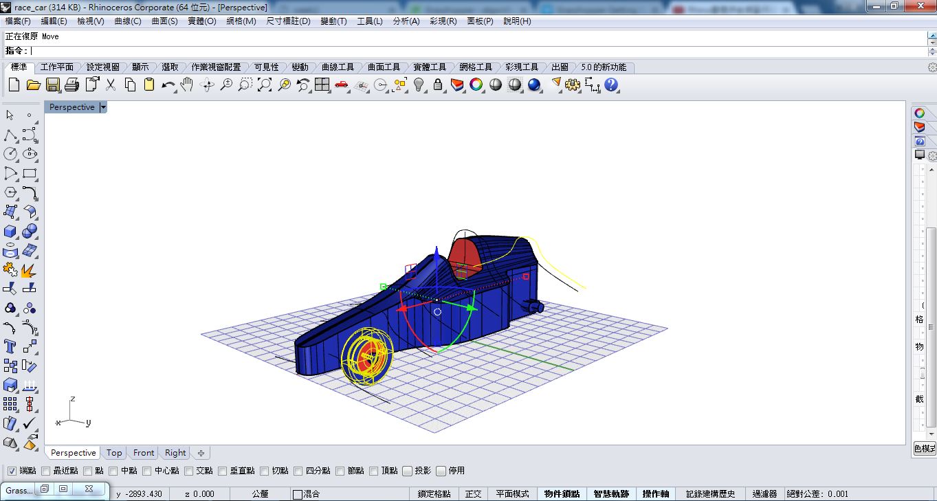
Task: Select the Circle tool in sidebar
Action: pyautogui.click(x=10, y=154)
